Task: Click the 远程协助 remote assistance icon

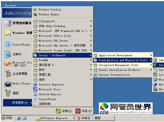Action: (x=35, y=104)
